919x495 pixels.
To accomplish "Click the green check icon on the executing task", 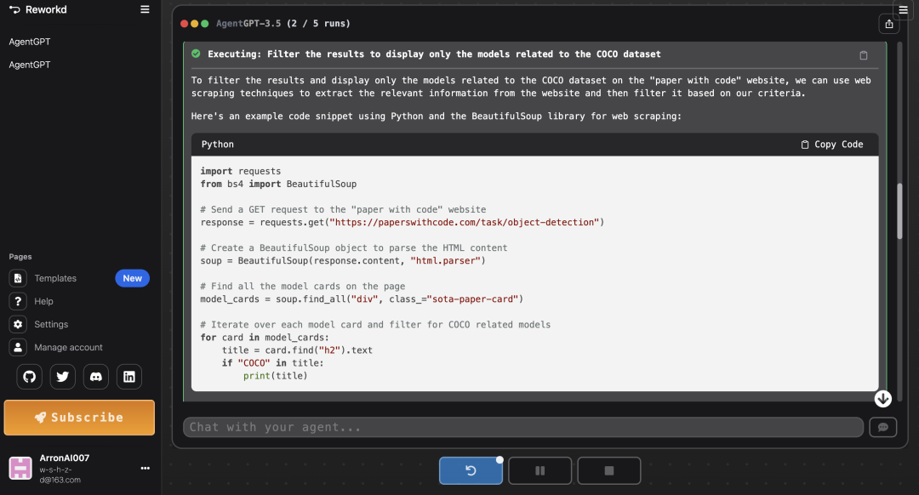I will [x=196, y=54].
